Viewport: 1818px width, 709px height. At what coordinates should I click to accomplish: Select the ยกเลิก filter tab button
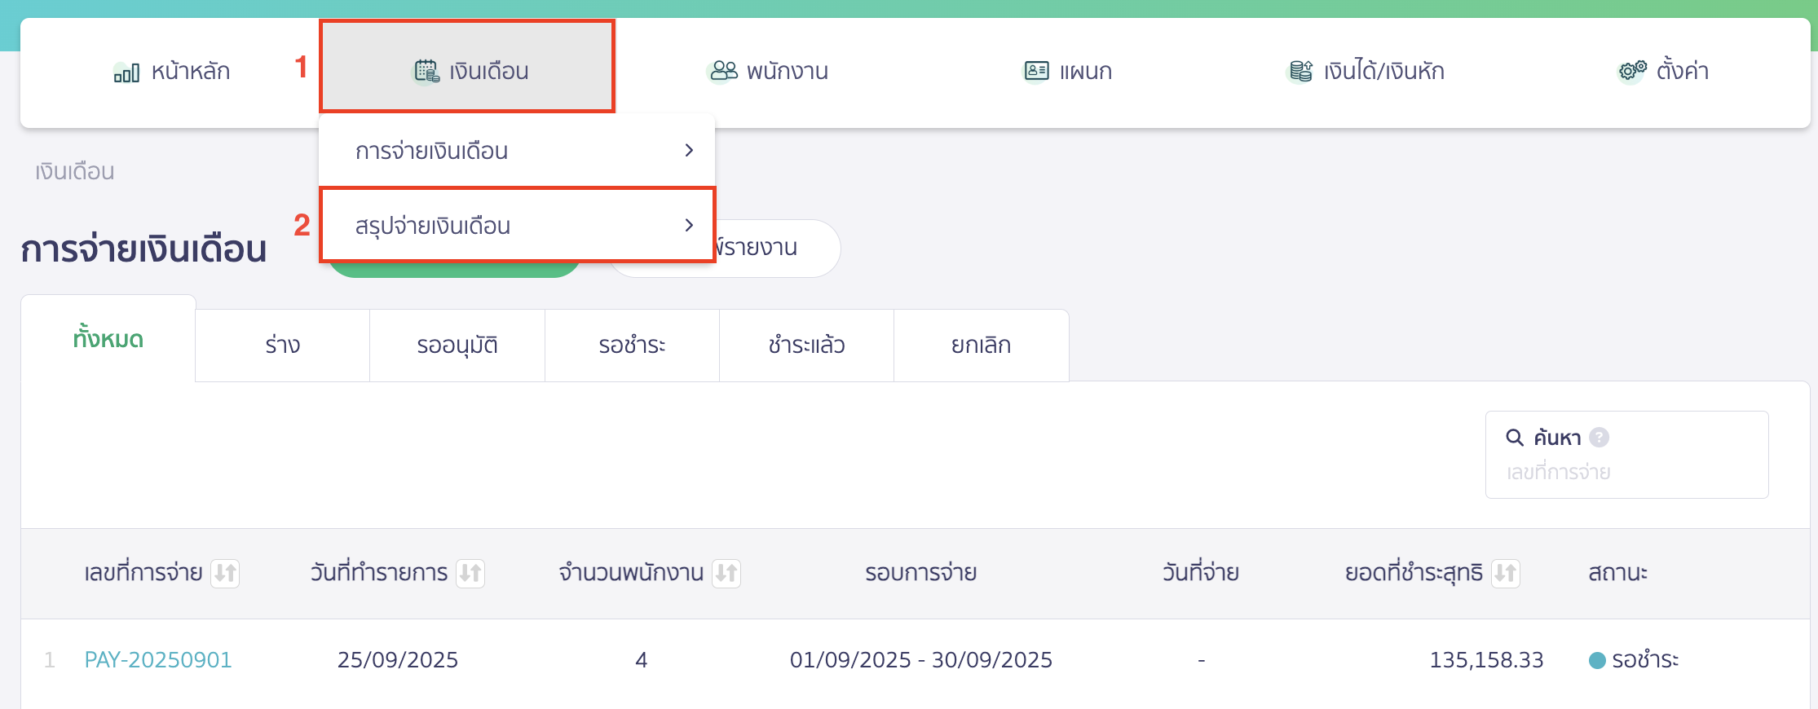981,345
